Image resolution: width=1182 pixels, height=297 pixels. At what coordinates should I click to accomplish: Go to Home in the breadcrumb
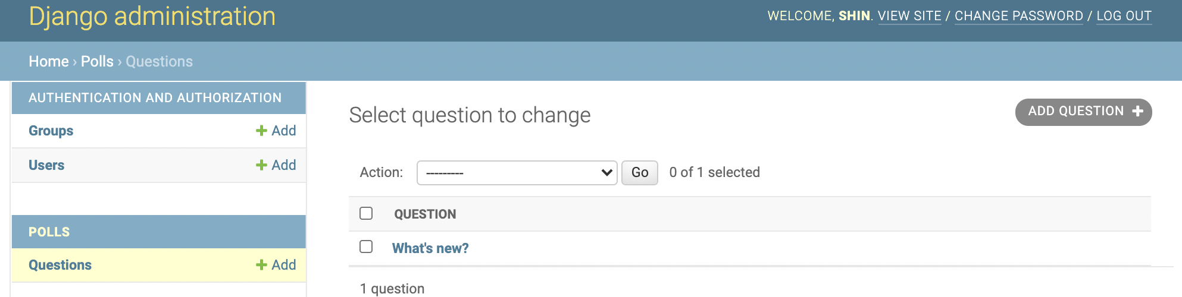click(49, 61)
